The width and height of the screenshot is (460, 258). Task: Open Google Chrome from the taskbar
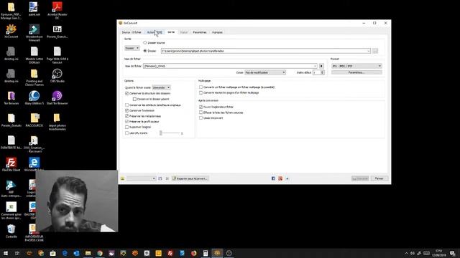100,253
